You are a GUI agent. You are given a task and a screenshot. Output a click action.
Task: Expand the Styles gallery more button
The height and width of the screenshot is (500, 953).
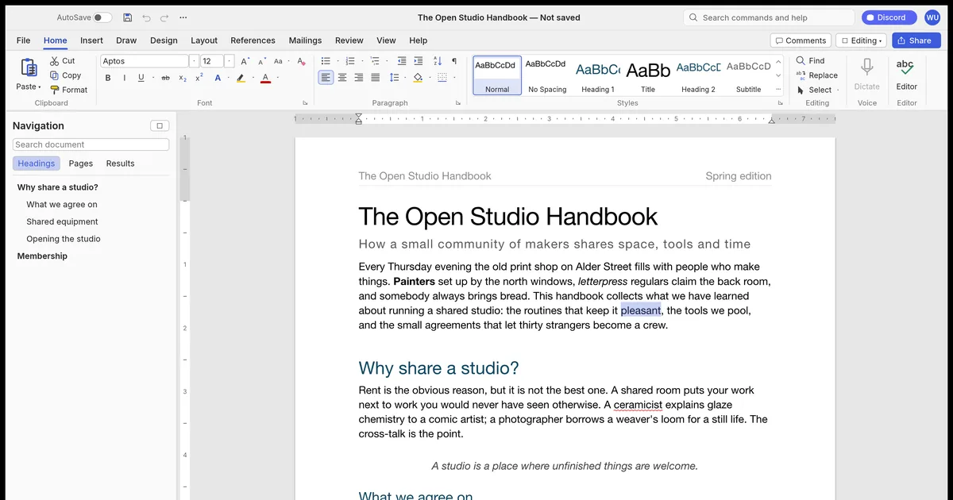(778, 90)
